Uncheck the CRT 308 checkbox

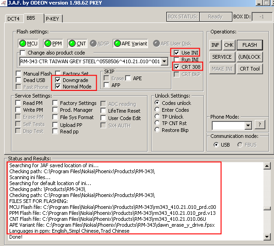coord(176,67)
